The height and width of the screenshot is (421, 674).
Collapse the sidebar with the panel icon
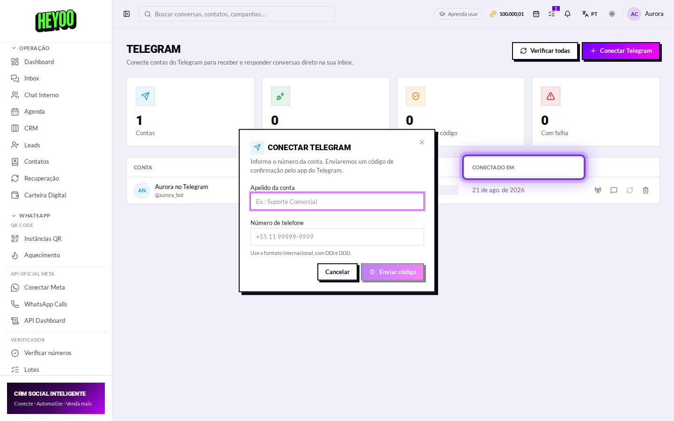pos(126,14)
